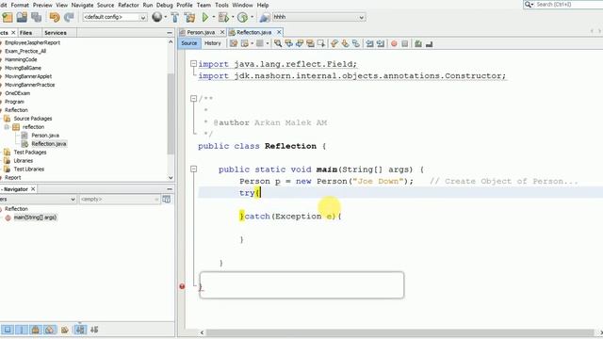Switch to the Services tab

coord(56,33)
